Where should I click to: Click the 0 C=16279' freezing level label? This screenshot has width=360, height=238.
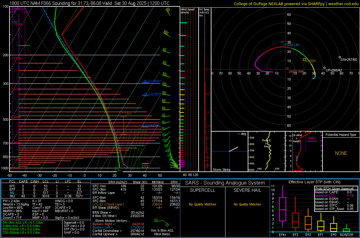pyautogui.click(x=150, y=126)
